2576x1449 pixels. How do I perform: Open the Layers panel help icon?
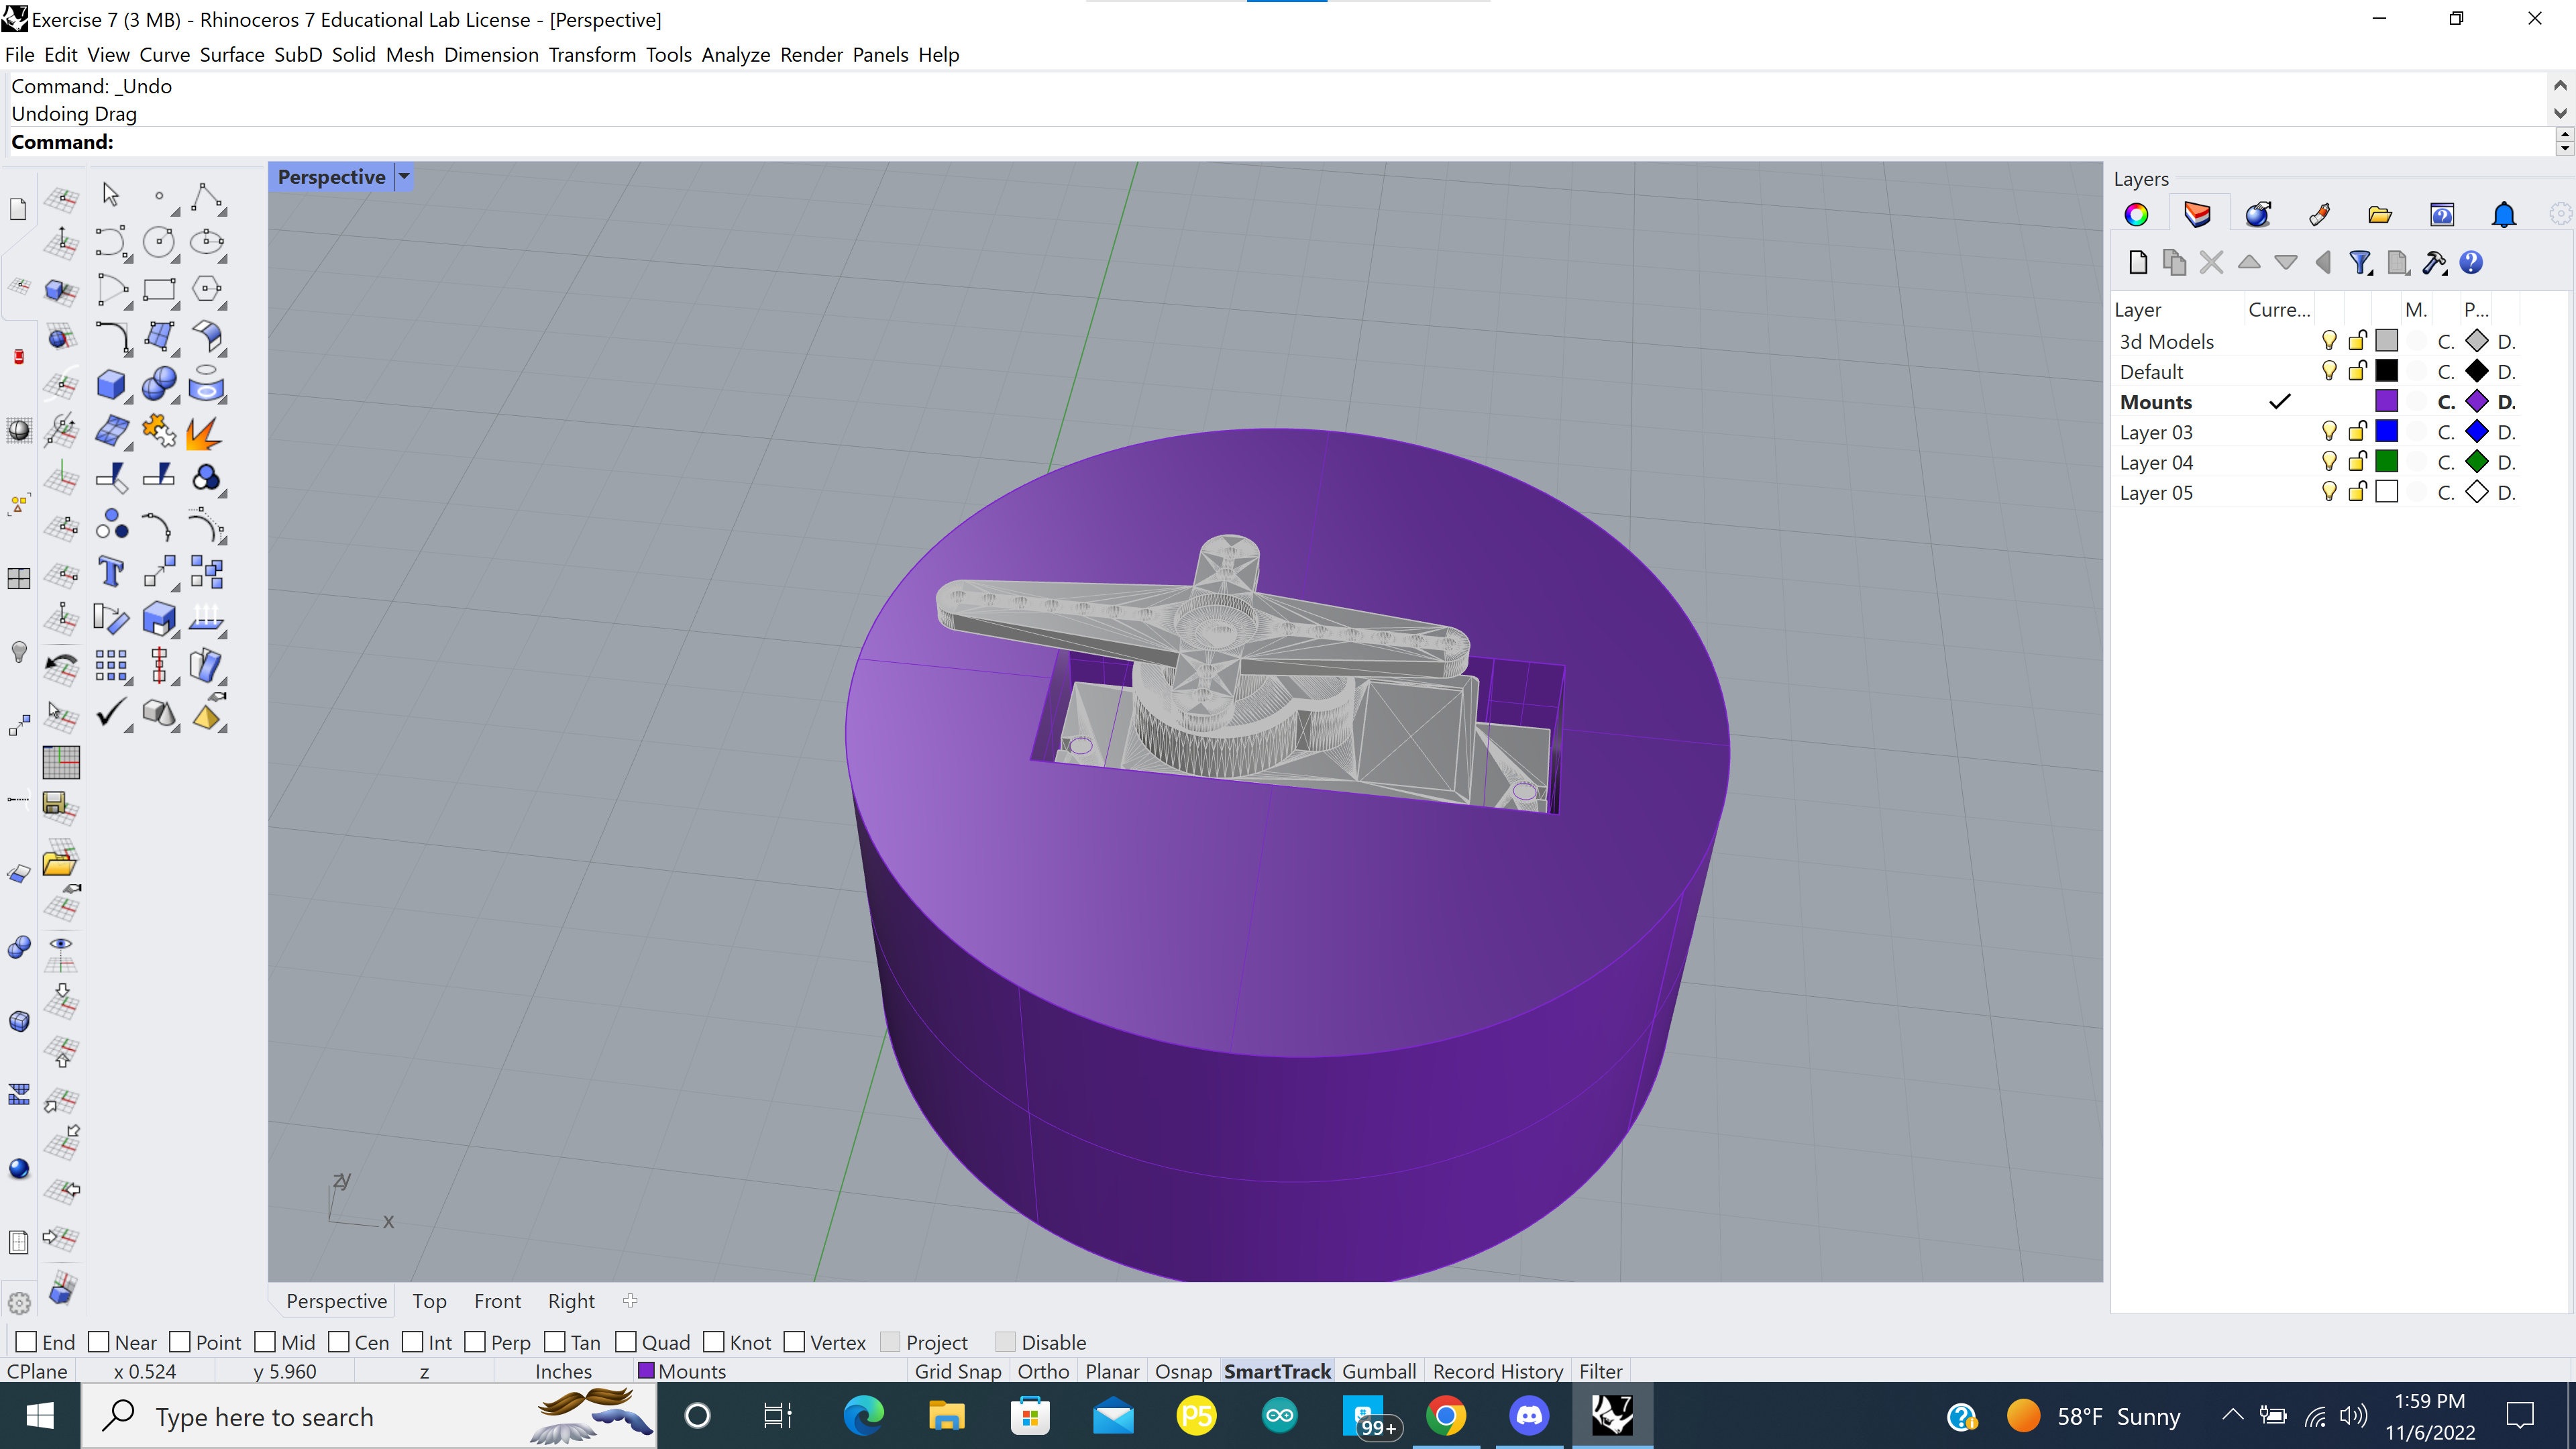(x=2471, y=263)
